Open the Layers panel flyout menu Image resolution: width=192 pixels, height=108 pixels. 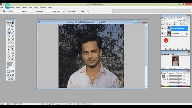point(189,18)
